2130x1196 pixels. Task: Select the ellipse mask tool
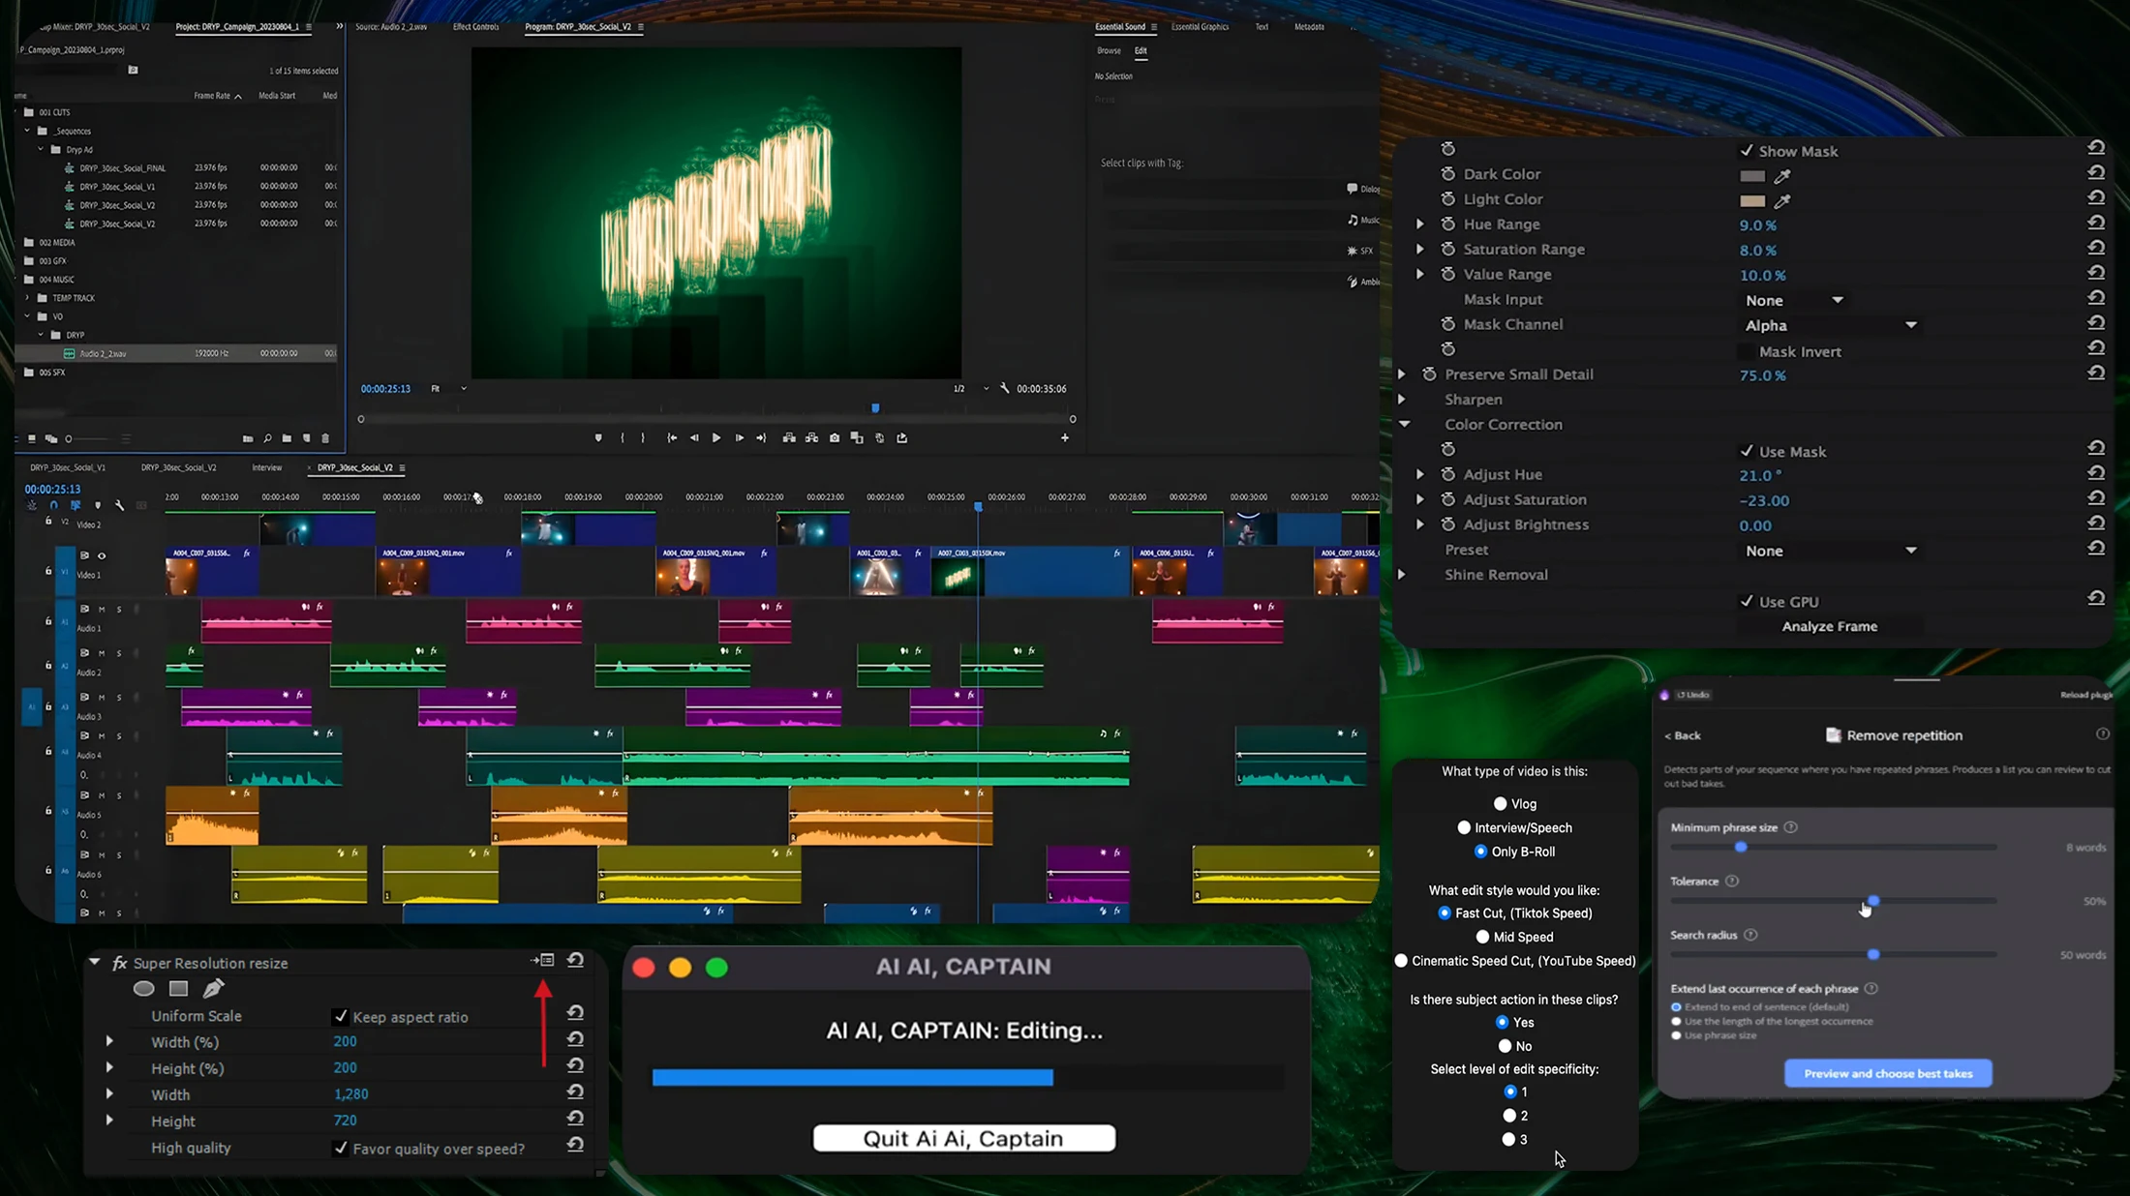tap(143, 988)
